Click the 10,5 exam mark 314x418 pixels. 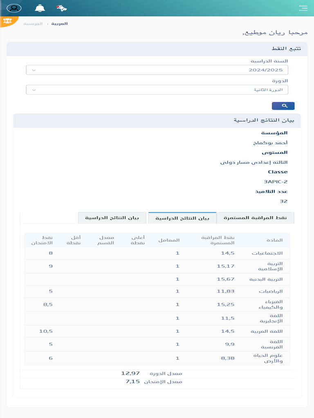pos(46,331)
